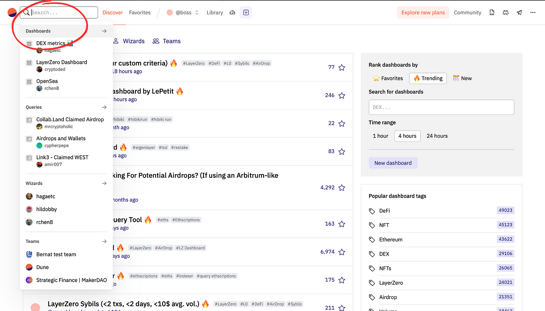Star the dashboard with 246 favorites
This screenshot has width=545, height=311.
click(342, 95)
